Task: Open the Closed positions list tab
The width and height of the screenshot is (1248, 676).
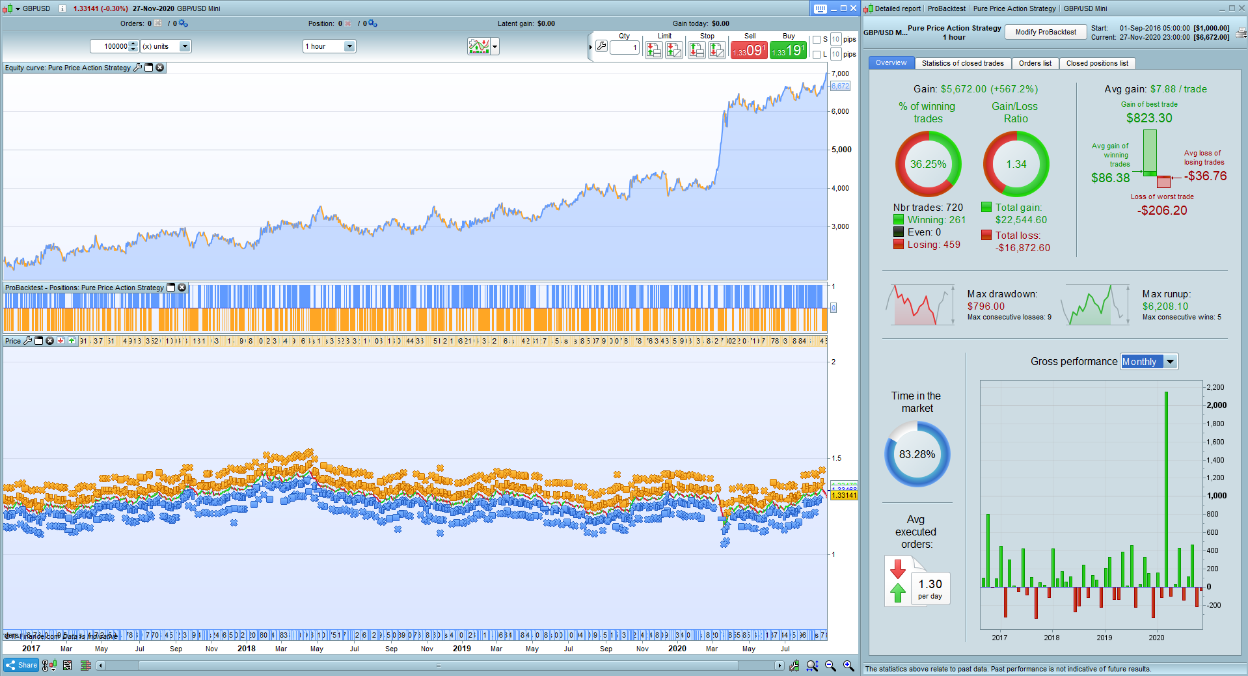Action: pos(1098,63)
